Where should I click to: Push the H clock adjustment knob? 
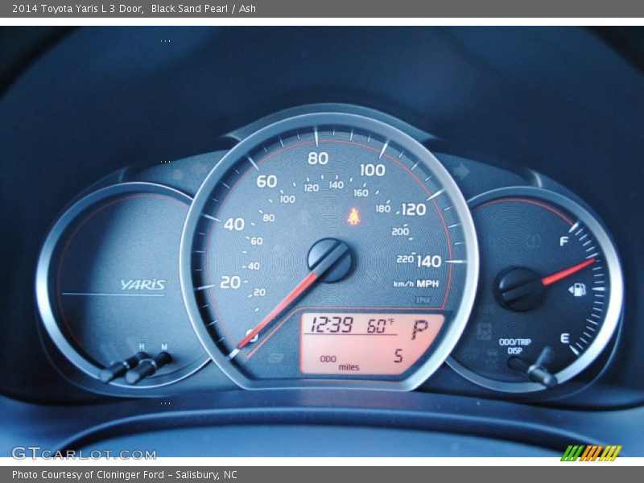[123, 367]
